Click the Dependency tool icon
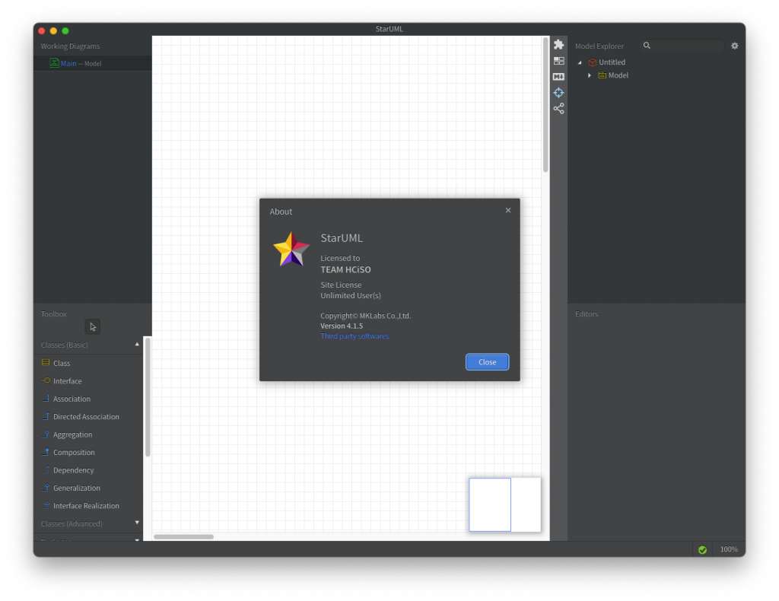 pos(46,470)
